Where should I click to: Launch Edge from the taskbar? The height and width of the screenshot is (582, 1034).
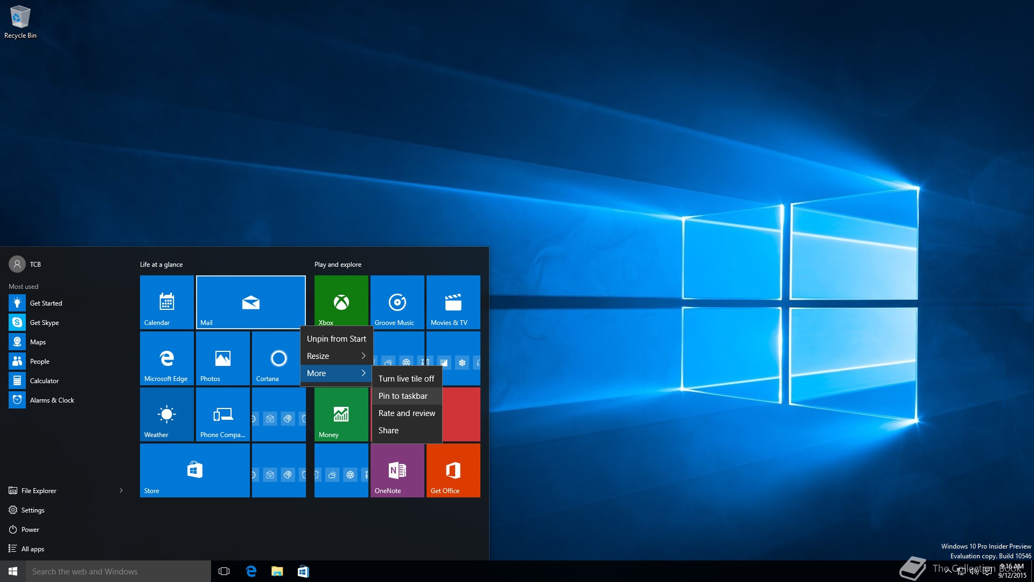point(251,571)
